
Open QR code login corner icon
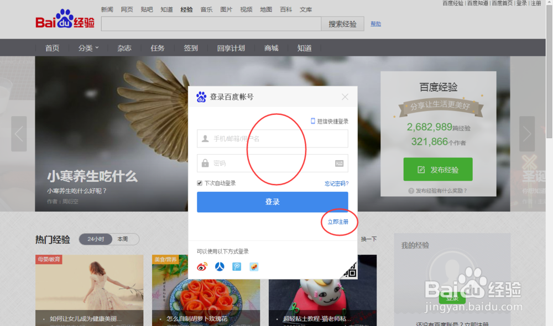tap(350, 270)
